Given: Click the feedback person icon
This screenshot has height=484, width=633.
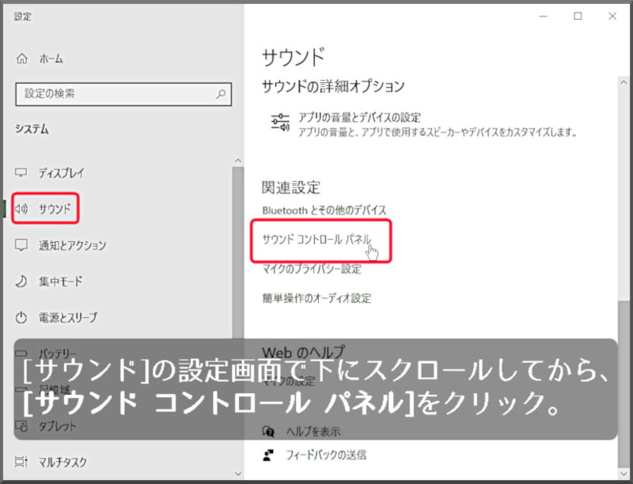Looking at the screenshot, I should 268,455.
